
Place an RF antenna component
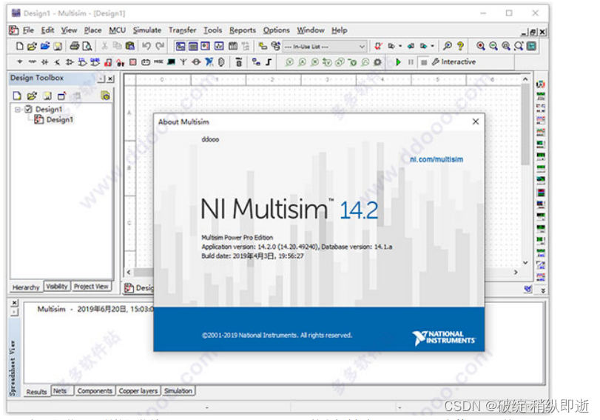[183, 61]
